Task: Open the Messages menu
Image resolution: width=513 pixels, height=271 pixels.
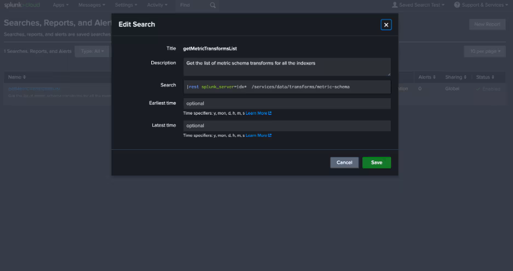Action: coord(91,5)
